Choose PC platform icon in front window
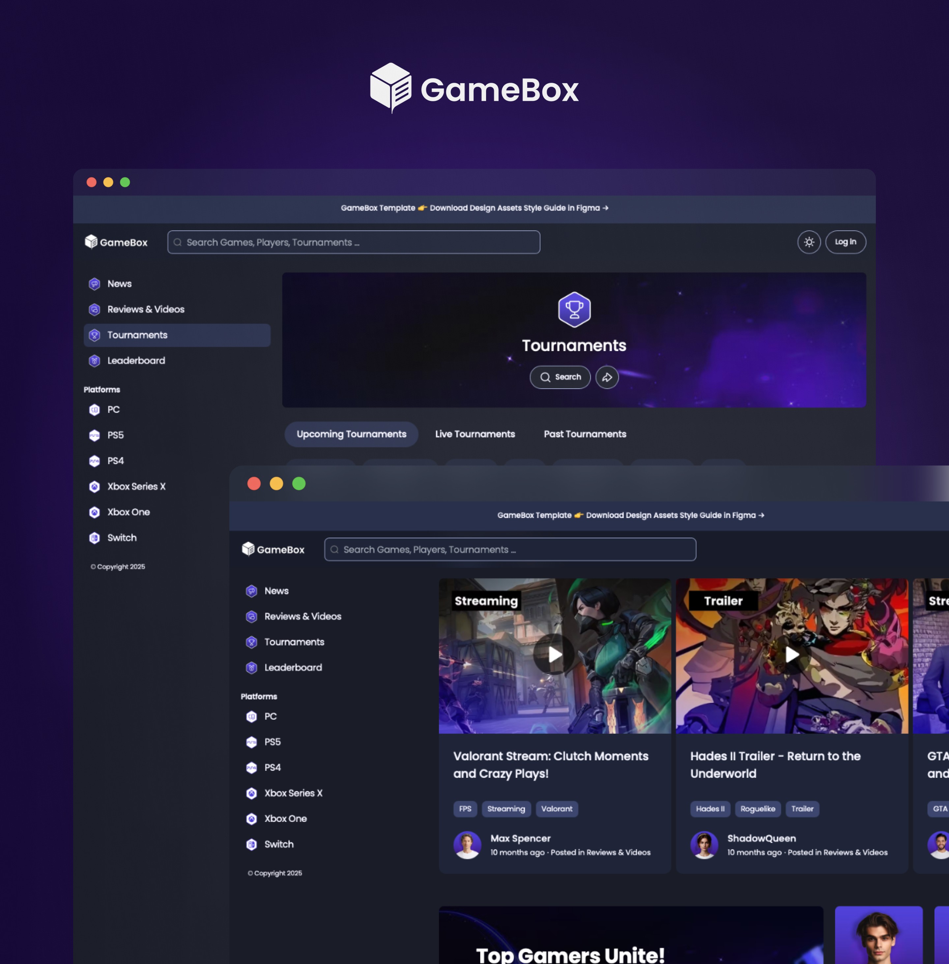Viewport: 949px width, 964px height. (251, 717)
